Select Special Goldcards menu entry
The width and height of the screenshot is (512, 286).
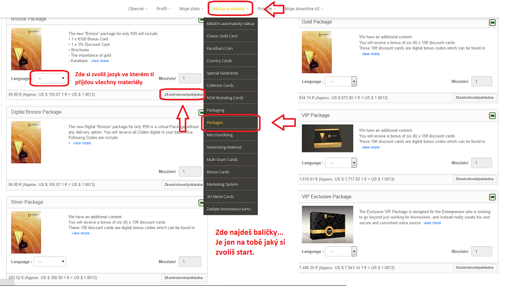point(230,73)
